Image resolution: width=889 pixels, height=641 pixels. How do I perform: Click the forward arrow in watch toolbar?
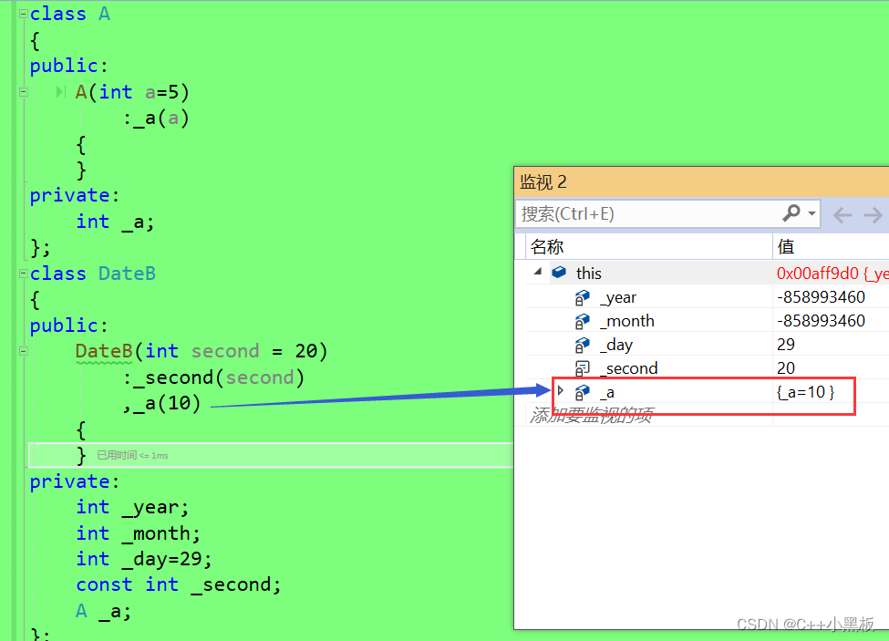click(873, 215)
